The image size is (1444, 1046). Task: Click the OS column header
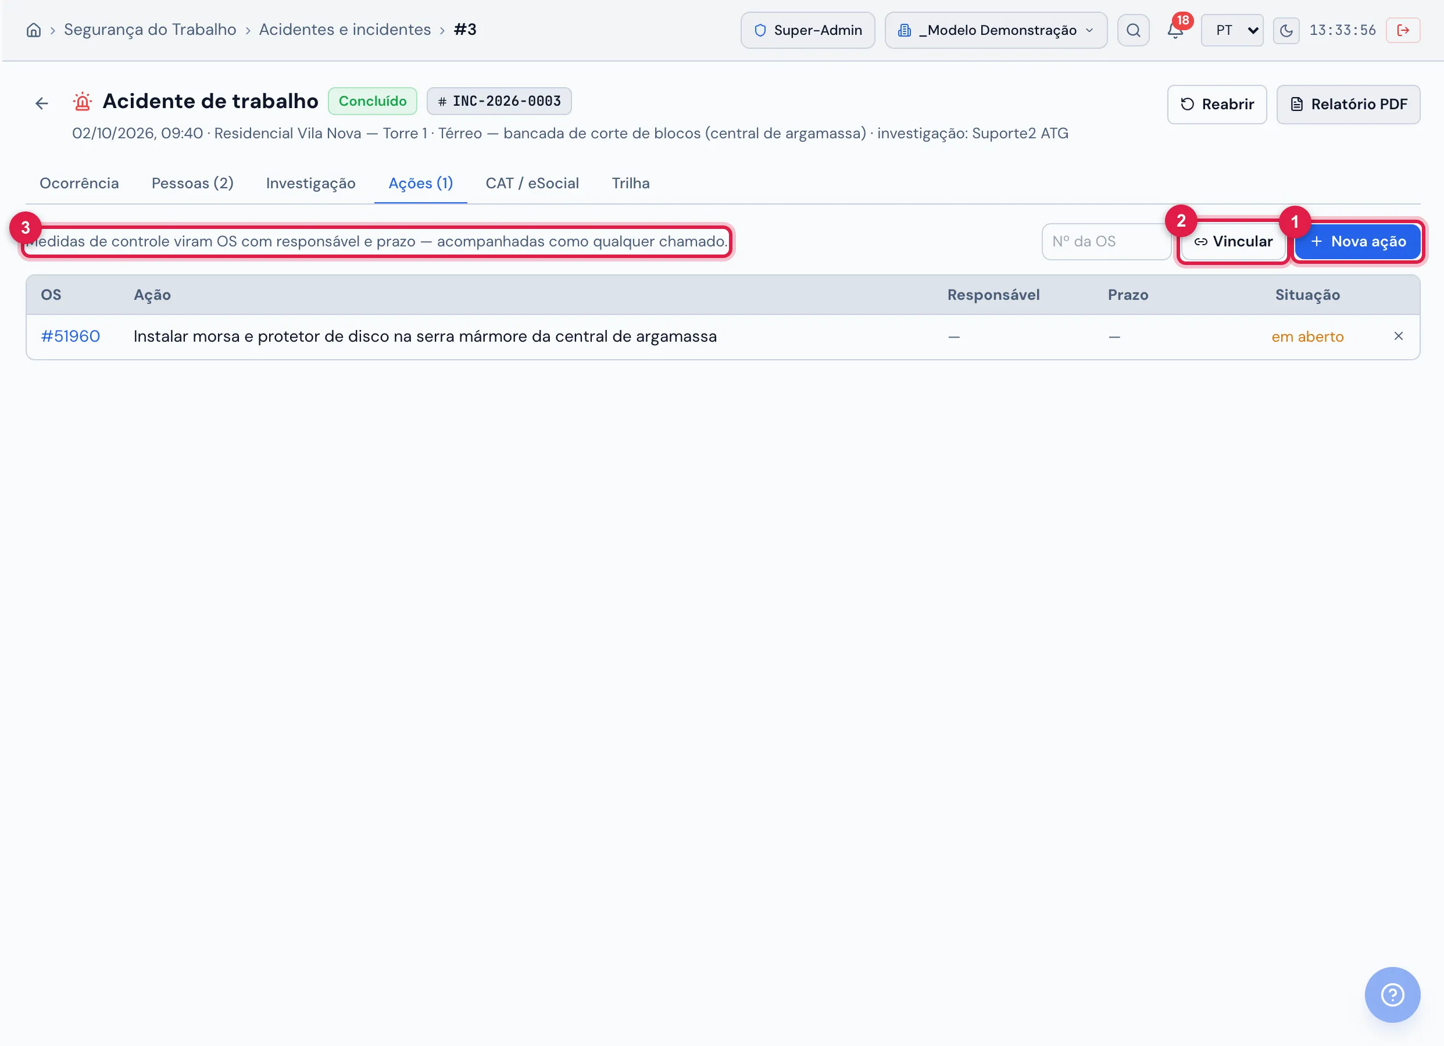point(51,295)
